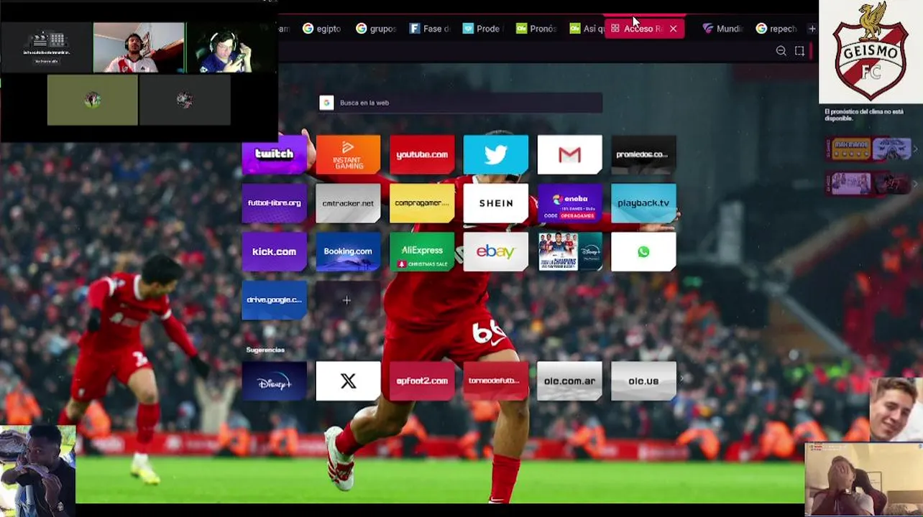923x517 pixels.
Task: Expand the first game banner row arrow
Action: pyautogui.click(x=915, y=149)
